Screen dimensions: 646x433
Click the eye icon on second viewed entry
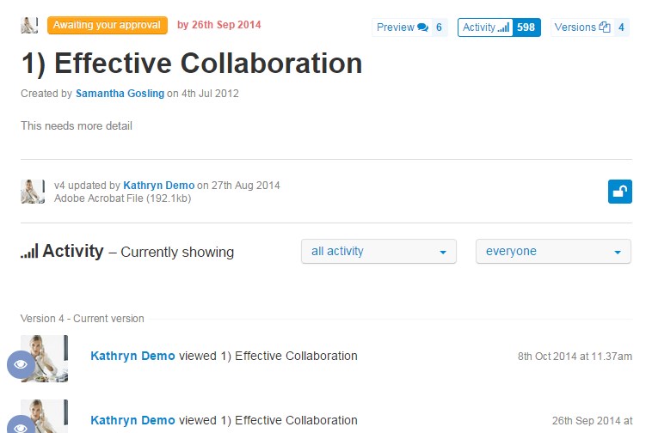point(21,424)
